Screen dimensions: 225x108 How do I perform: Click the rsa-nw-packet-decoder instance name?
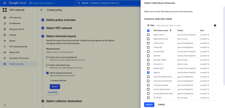pos(163,94)
